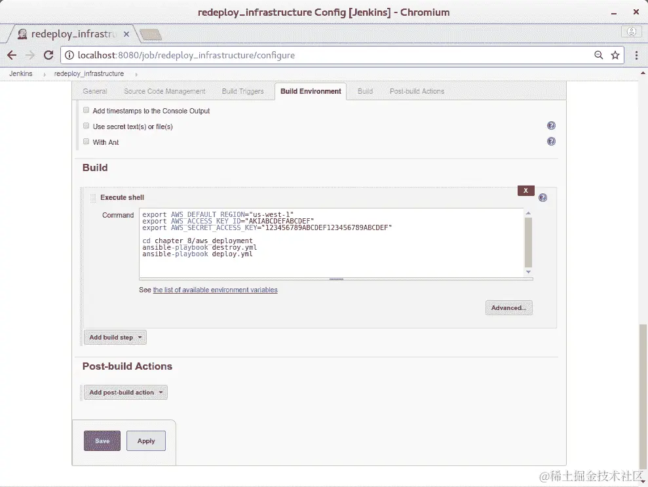Delete the Execute shell build step
This screenshot has width=648, height=487.
[x=525, y=191]
